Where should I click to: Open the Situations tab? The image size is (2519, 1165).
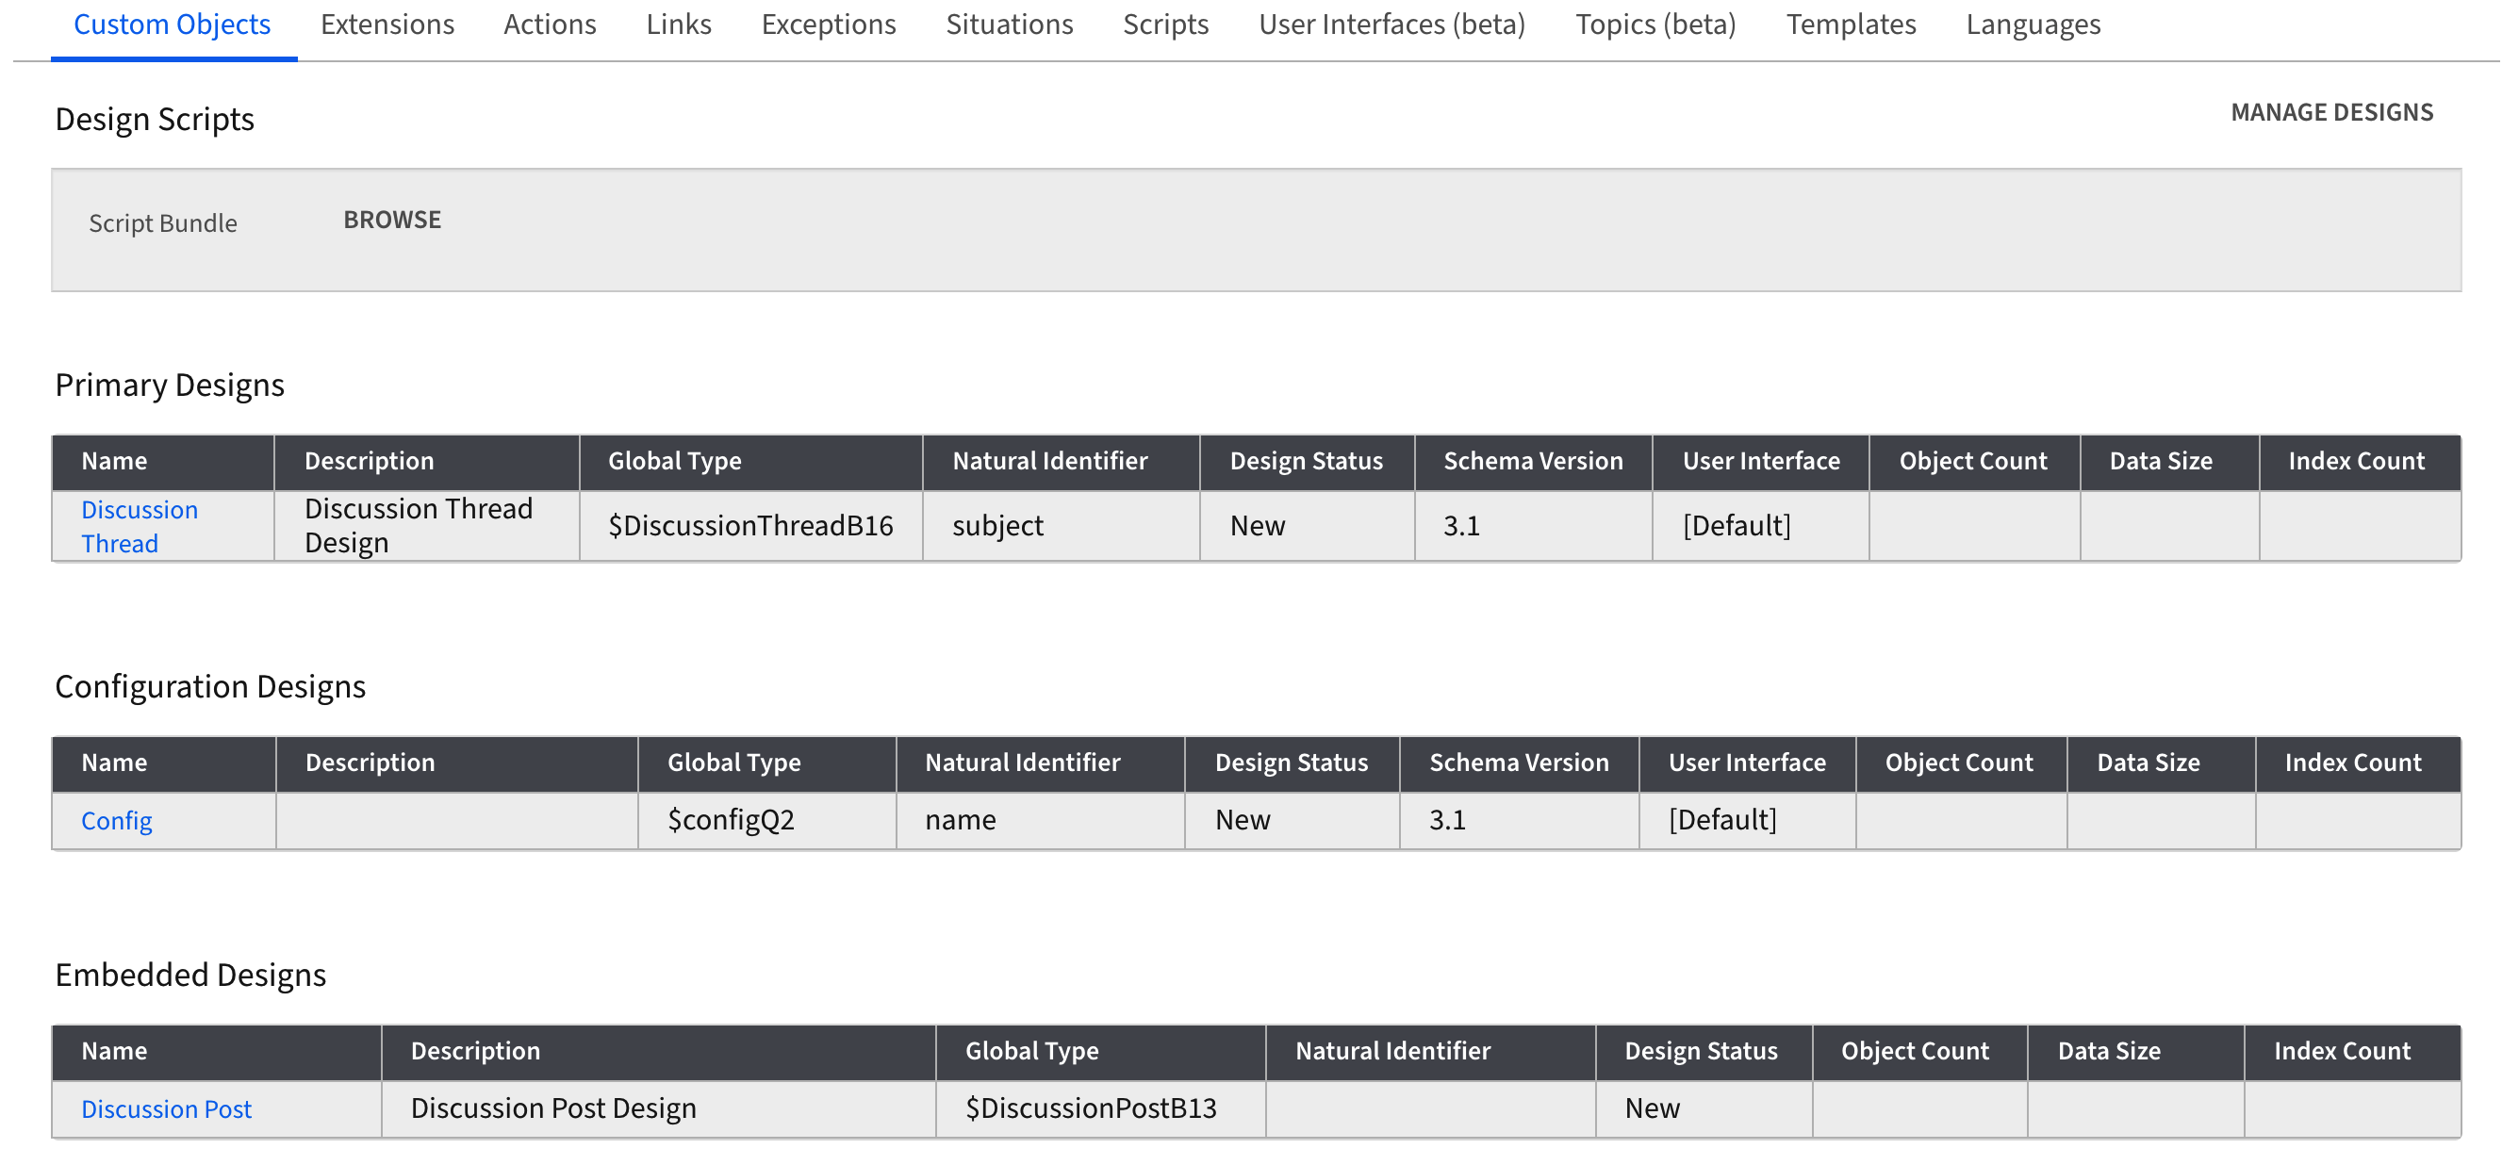[1009, 25]
